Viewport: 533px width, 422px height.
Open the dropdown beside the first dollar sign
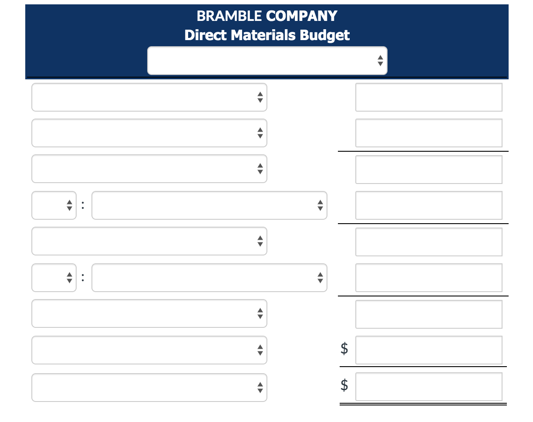[149, 350]
